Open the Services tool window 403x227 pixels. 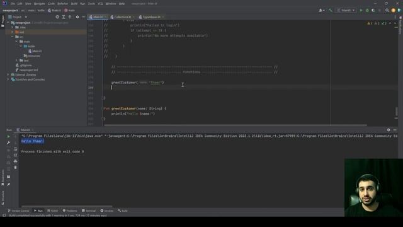click(107, 211)
